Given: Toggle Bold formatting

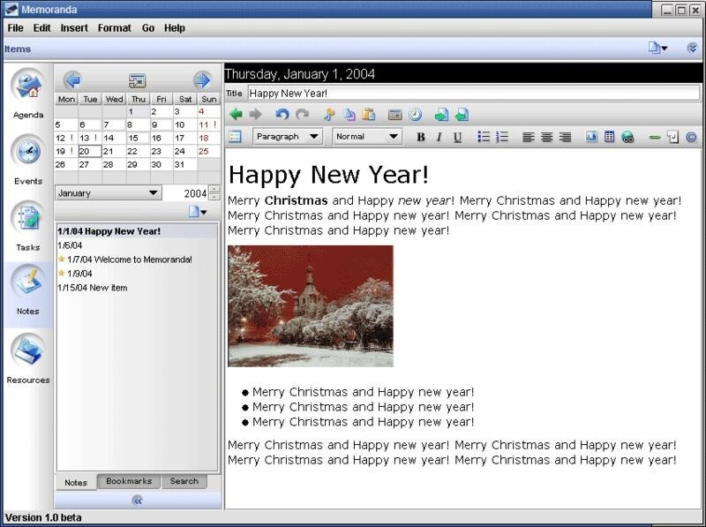Looking at the screenshot, I should click(421, 137).
